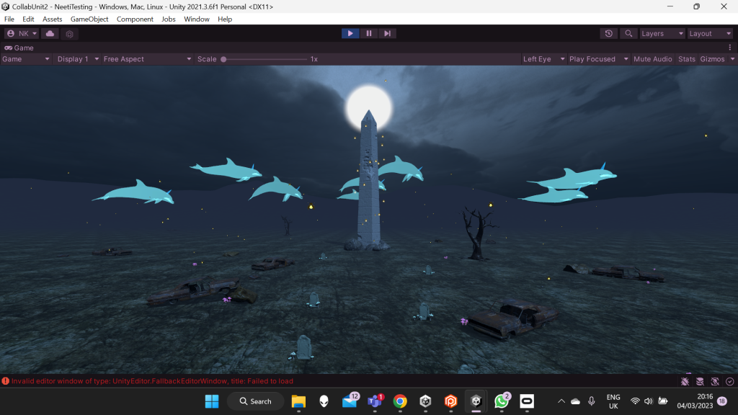Open the NK account dropdown

point(22,33)
